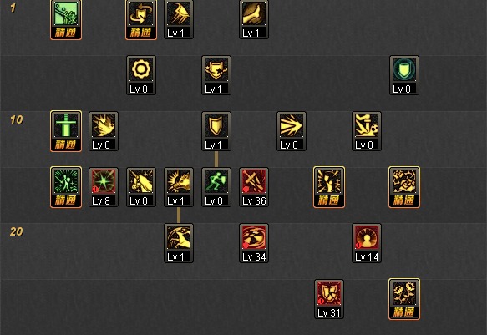
Task: Click the mastered swap arrows skill icon
Action: pos(141,19)
